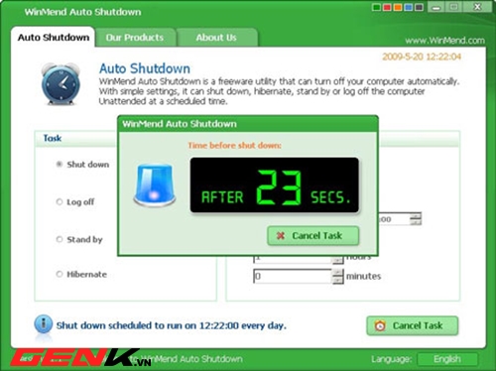This screenshot has width=496, height=371.
Task: Select the green color theme swatch
Action: tap(376, 7)
